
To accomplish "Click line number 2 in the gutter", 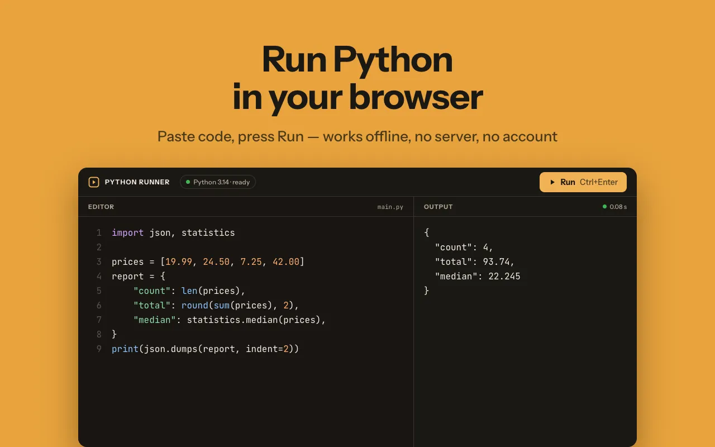I will 99,247.
